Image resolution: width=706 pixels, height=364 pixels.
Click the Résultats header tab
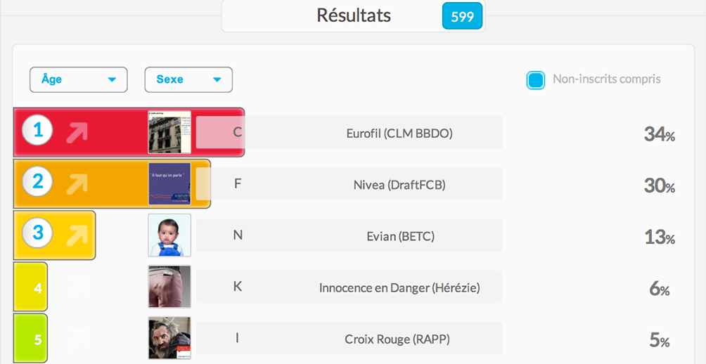click(354, 16)
